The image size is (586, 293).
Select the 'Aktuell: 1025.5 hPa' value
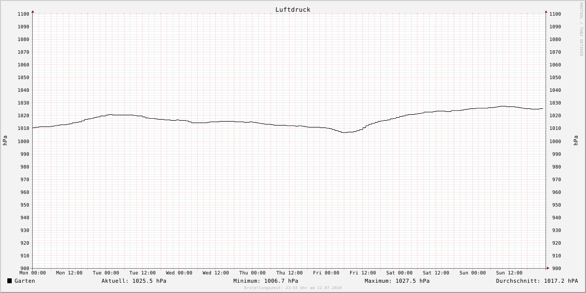click(134, 281)
